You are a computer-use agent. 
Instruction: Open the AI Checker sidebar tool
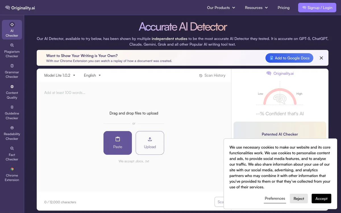click(12, 30)
